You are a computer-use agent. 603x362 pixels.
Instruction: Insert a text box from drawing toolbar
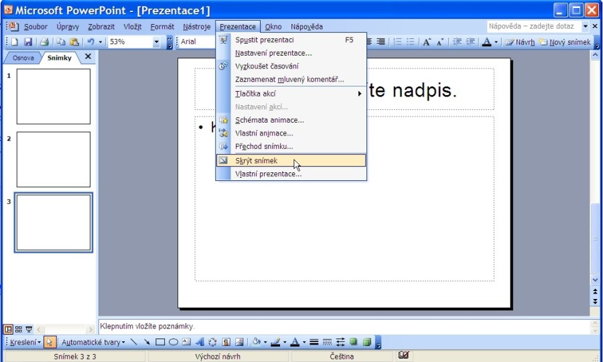(186, 342)
